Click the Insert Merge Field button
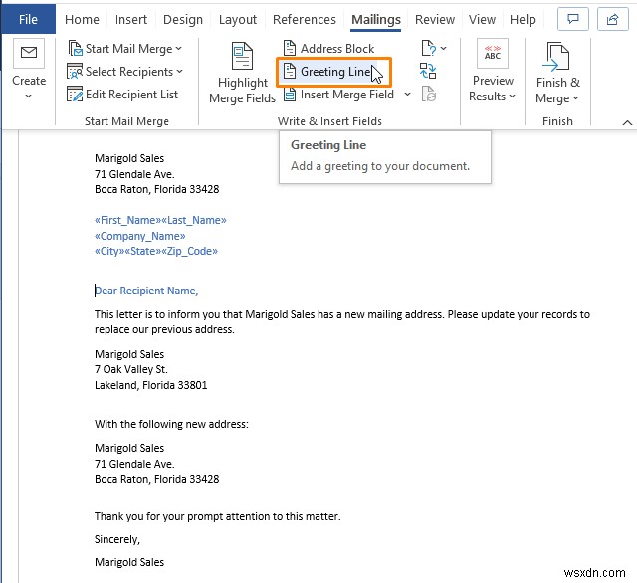 (339, 95)
